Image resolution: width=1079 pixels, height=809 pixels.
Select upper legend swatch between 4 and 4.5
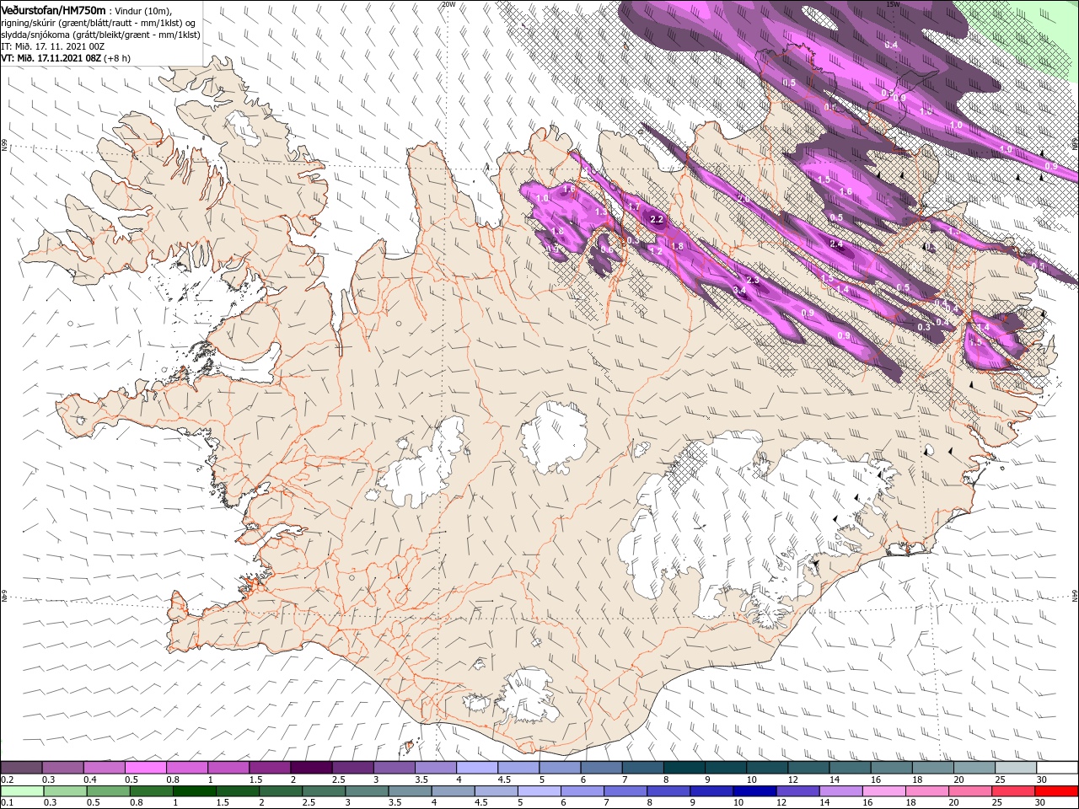click(477, 767)
